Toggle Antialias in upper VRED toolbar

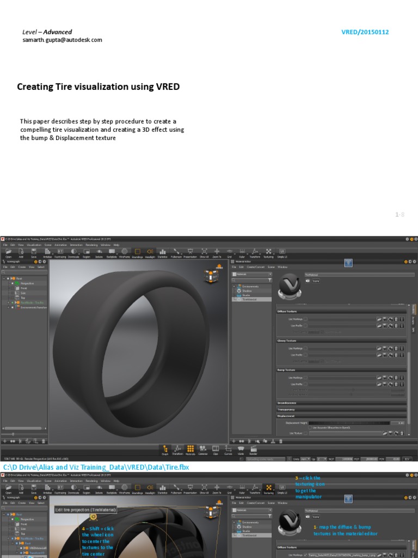coord(47,252)
